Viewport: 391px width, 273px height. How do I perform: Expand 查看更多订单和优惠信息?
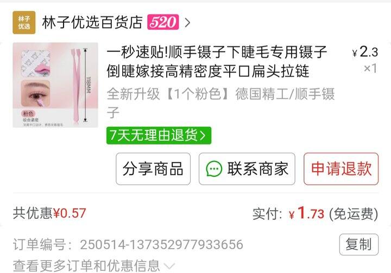(94, 265)
